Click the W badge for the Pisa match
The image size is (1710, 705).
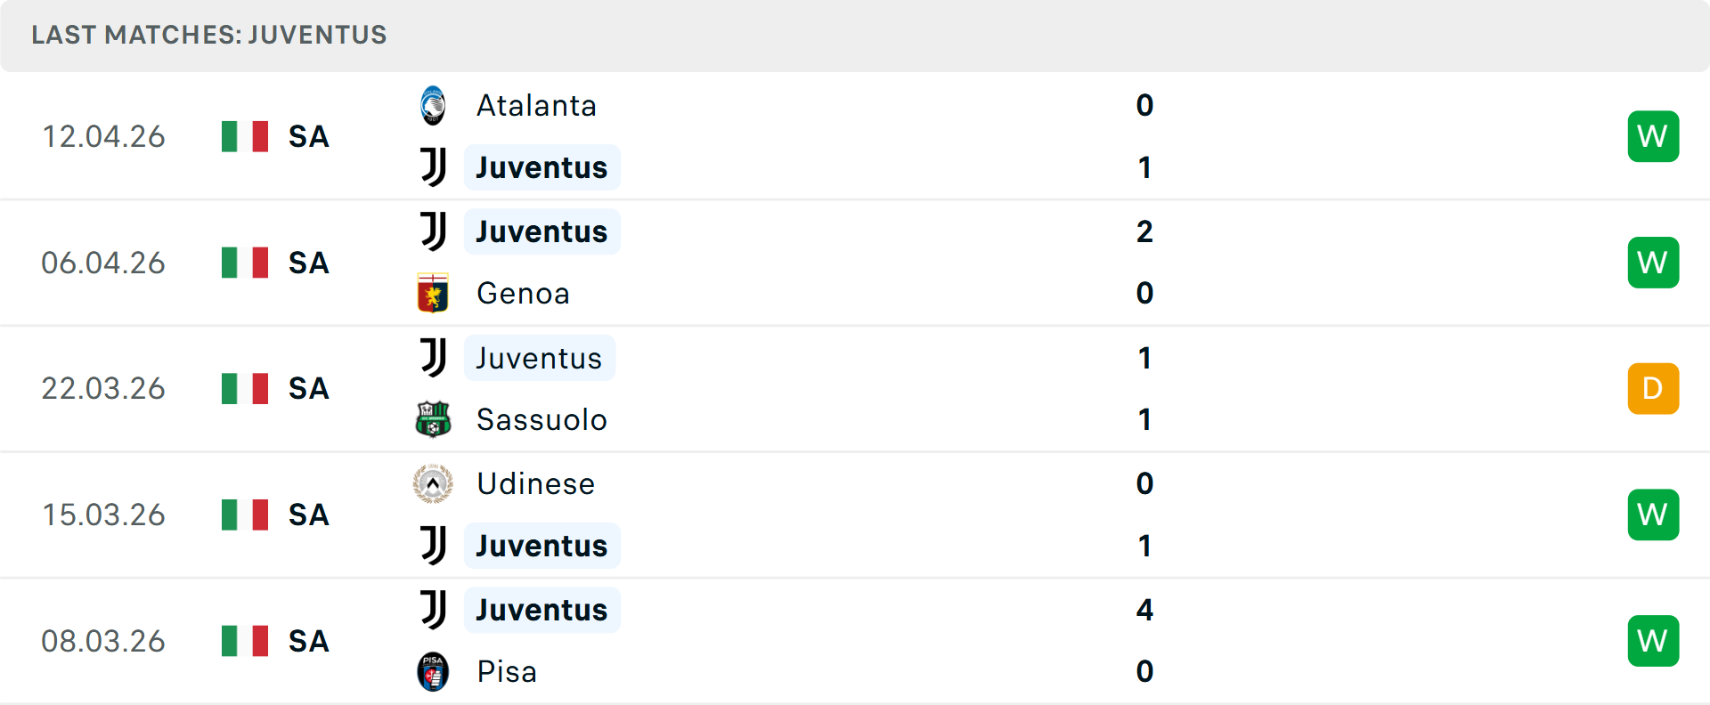pos(1653,640)
